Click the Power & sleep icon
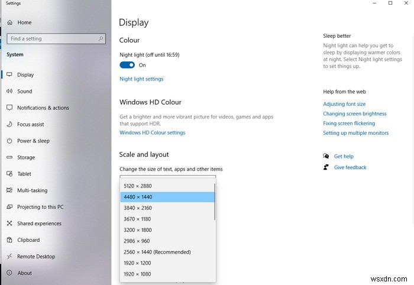 pyautogui.click(x=9, y=141)
